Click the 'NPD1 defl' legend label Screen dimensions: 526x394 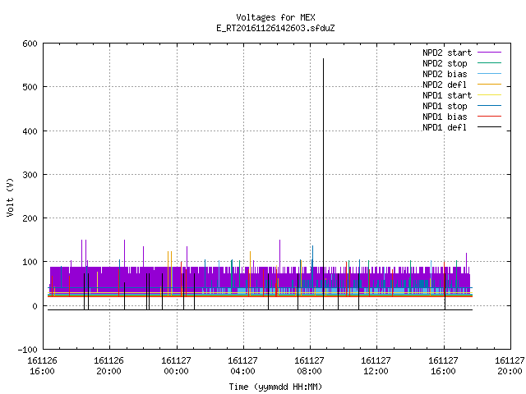[x=445, y=128]
